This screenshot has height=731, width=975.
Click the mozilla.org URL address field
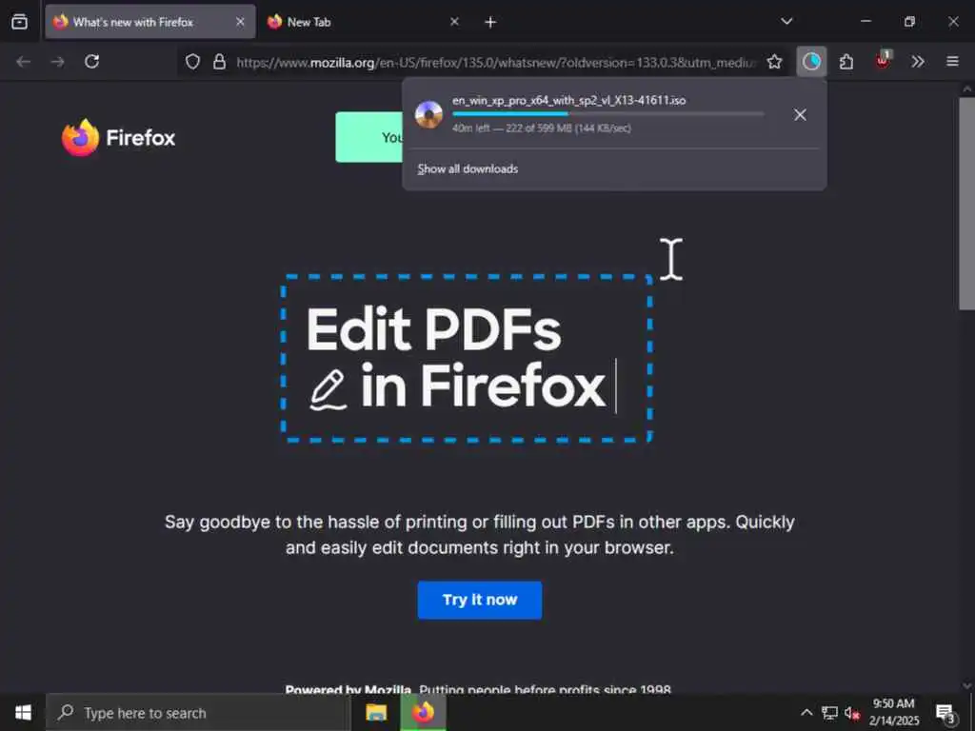[495, 62]
